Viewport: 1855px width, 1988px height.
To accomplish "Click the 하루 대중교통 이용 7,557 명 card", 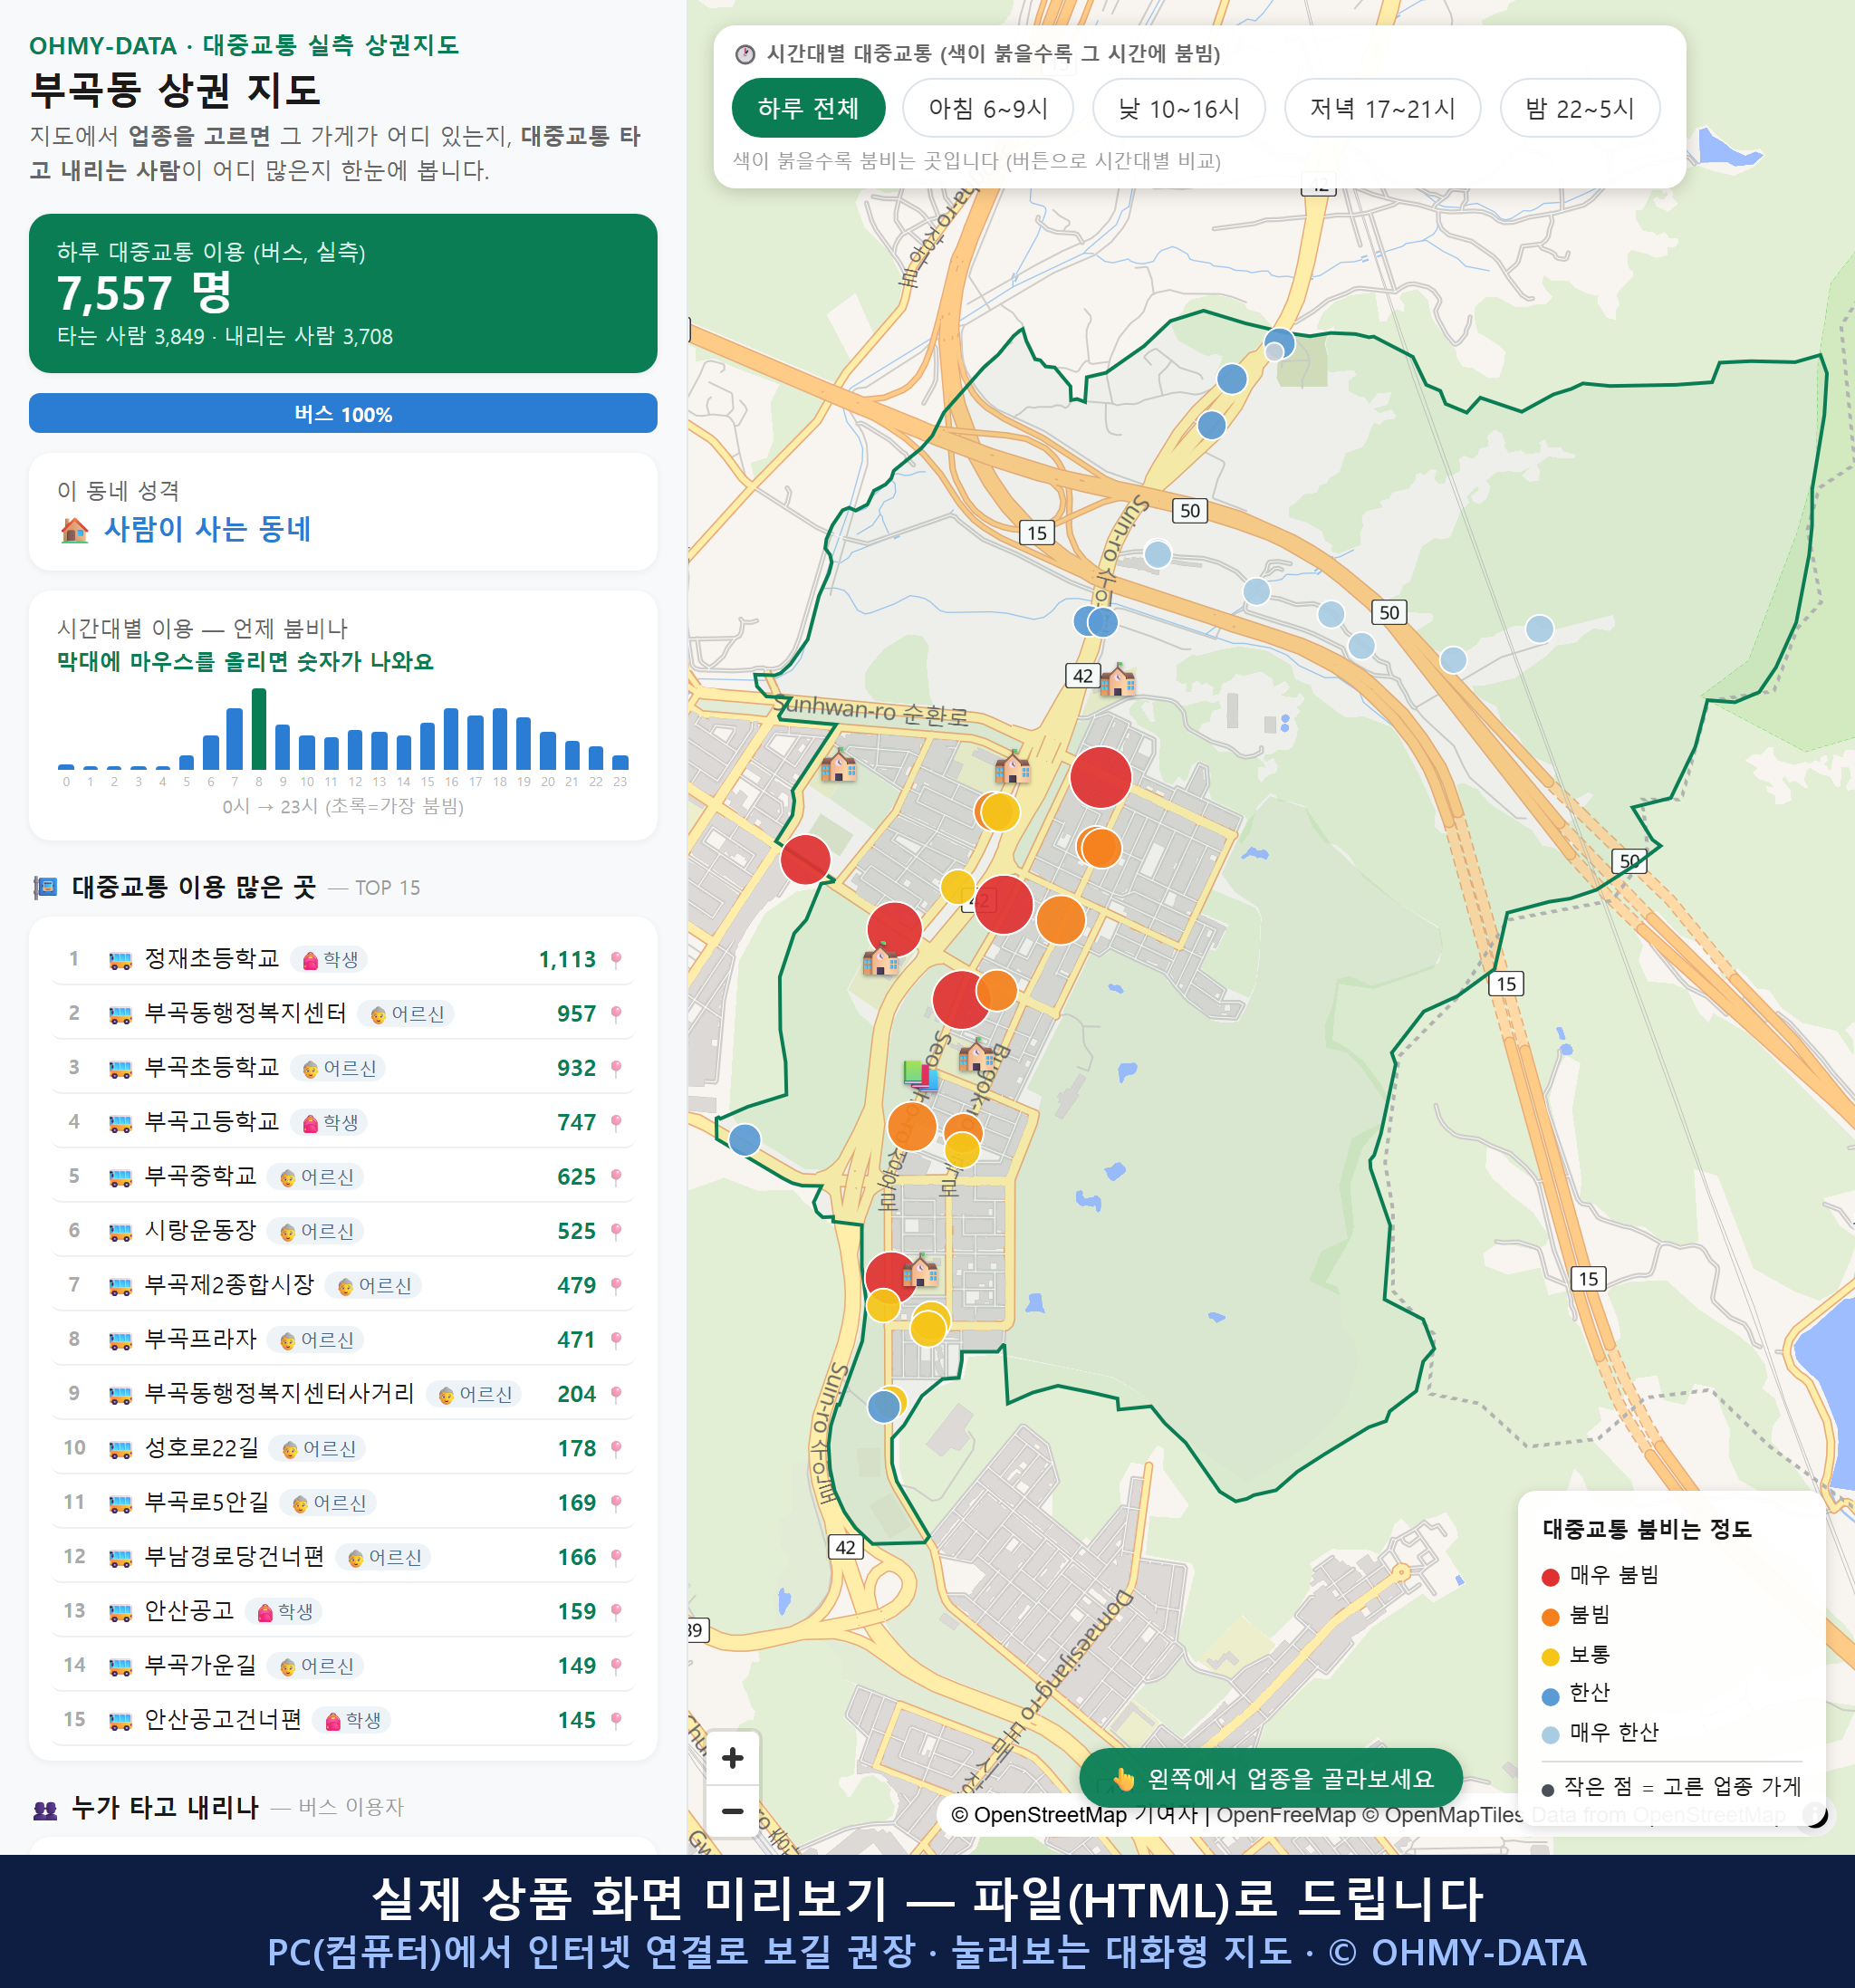I will tap(343, 293).
